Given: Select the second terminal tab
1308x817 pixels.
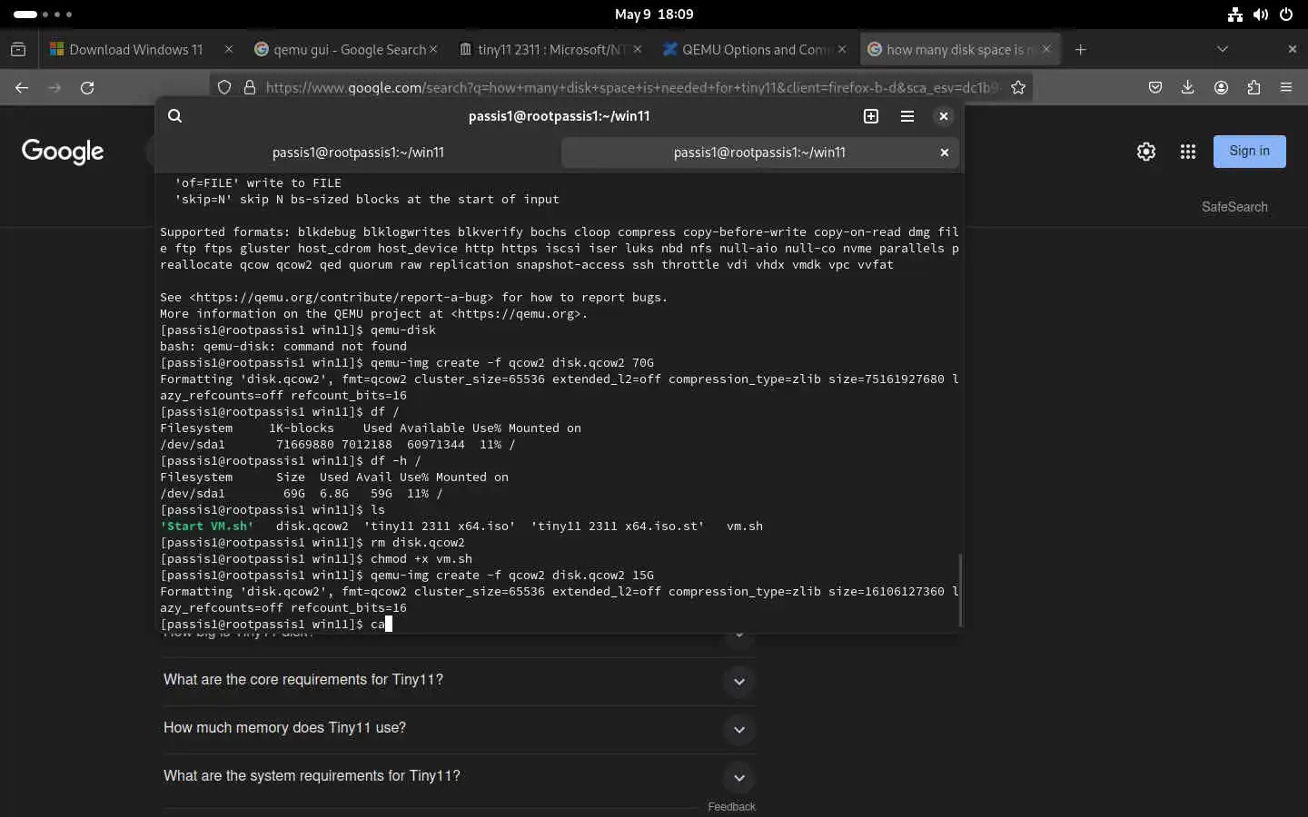Looking at the screenshot, I should click(759, 153).
